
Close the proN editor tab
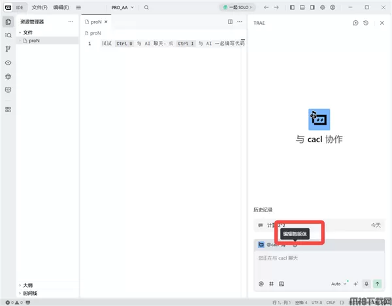click(x=106, y=22)
